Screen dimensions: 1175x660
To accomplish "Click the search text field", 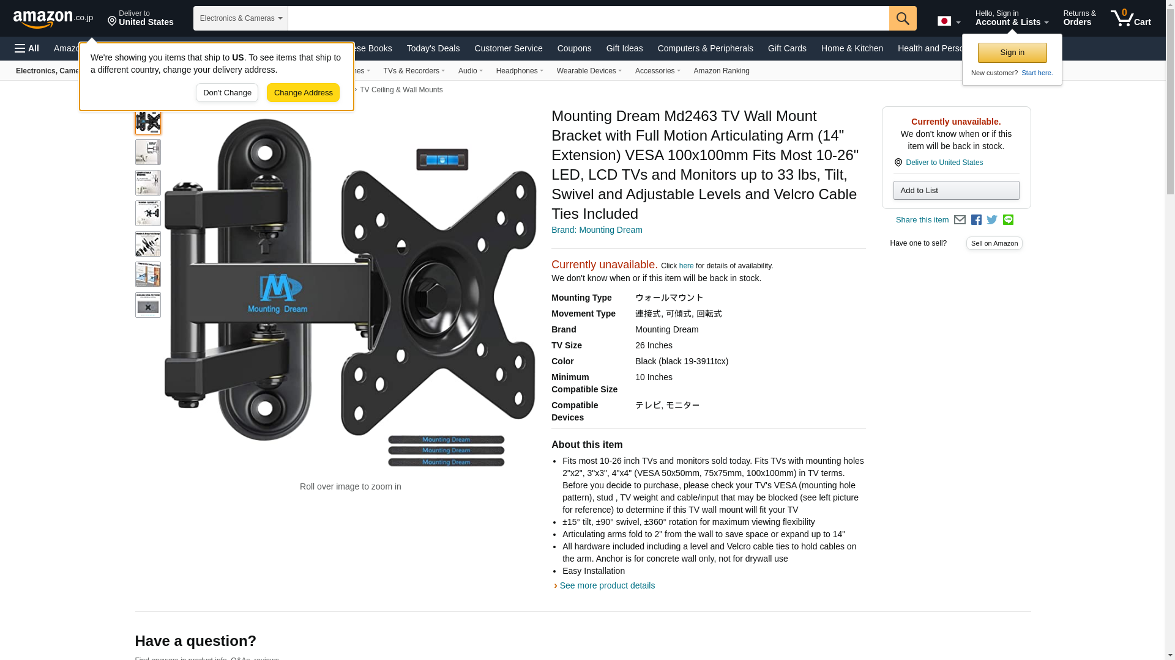I will point(588,18).
